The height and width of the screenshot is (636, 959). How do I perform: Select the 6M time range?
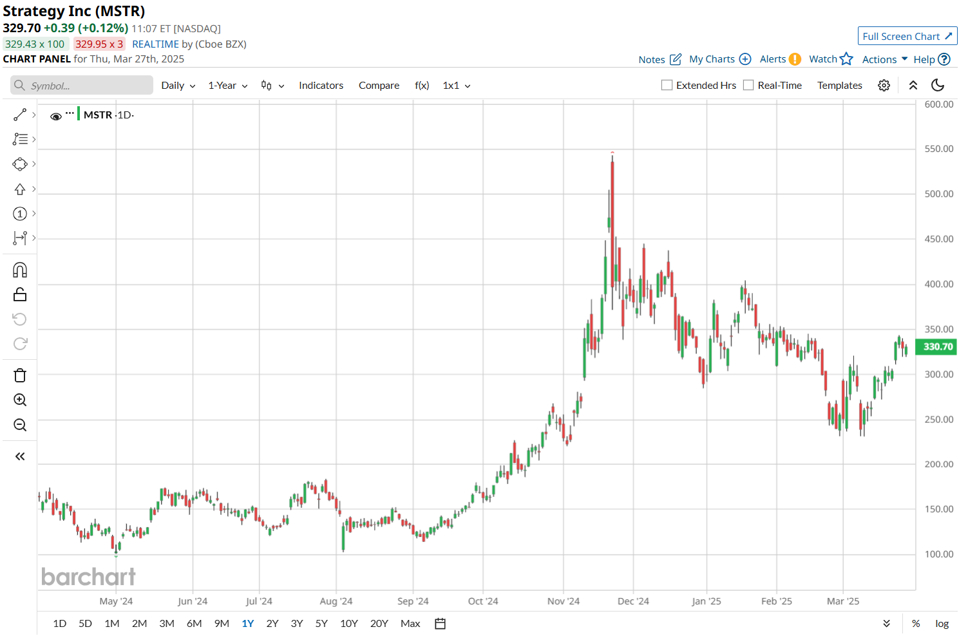(x=195, y=624)
